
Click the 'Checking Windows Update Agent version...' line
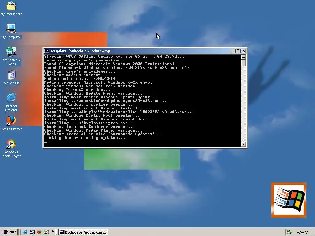[93, 93]
